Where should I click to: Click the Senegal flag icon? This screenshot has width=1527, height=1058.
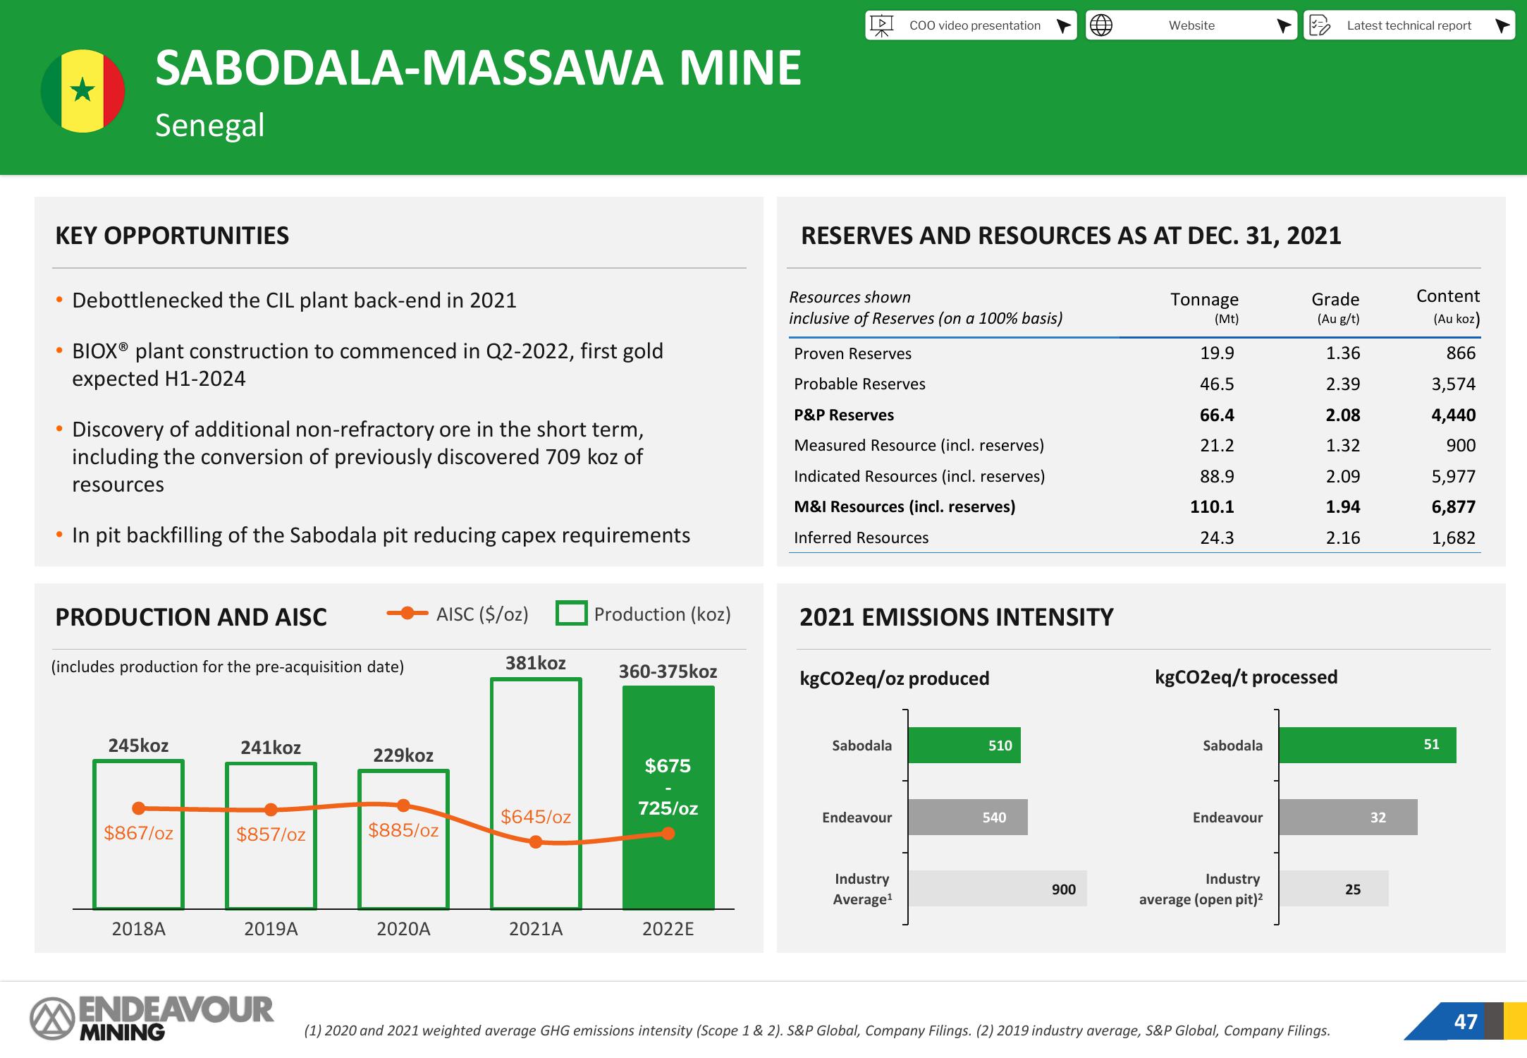pos(83,90)
